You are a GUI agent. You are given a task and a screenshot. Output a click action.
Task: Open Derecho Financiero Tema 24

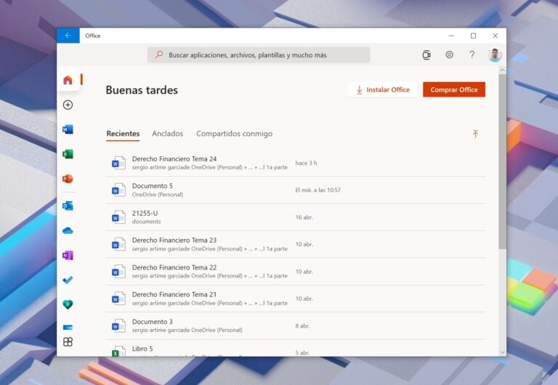(174, 158)
